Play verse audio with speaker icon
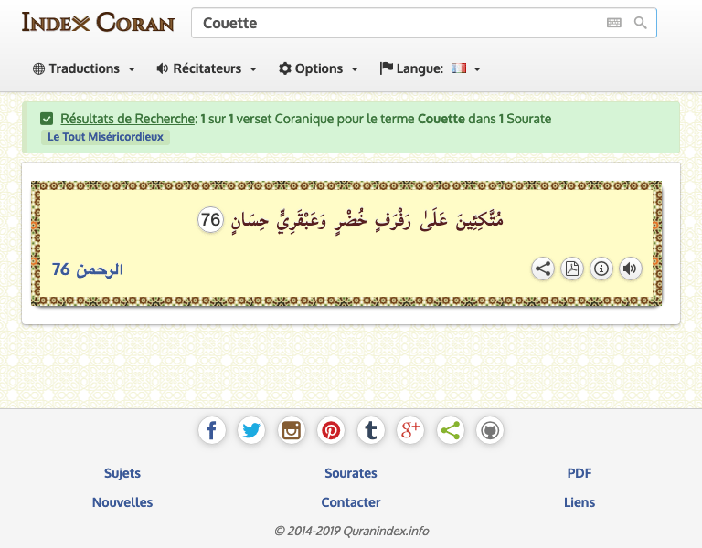Screen dimensions: 702x548 tap(631, 269)
